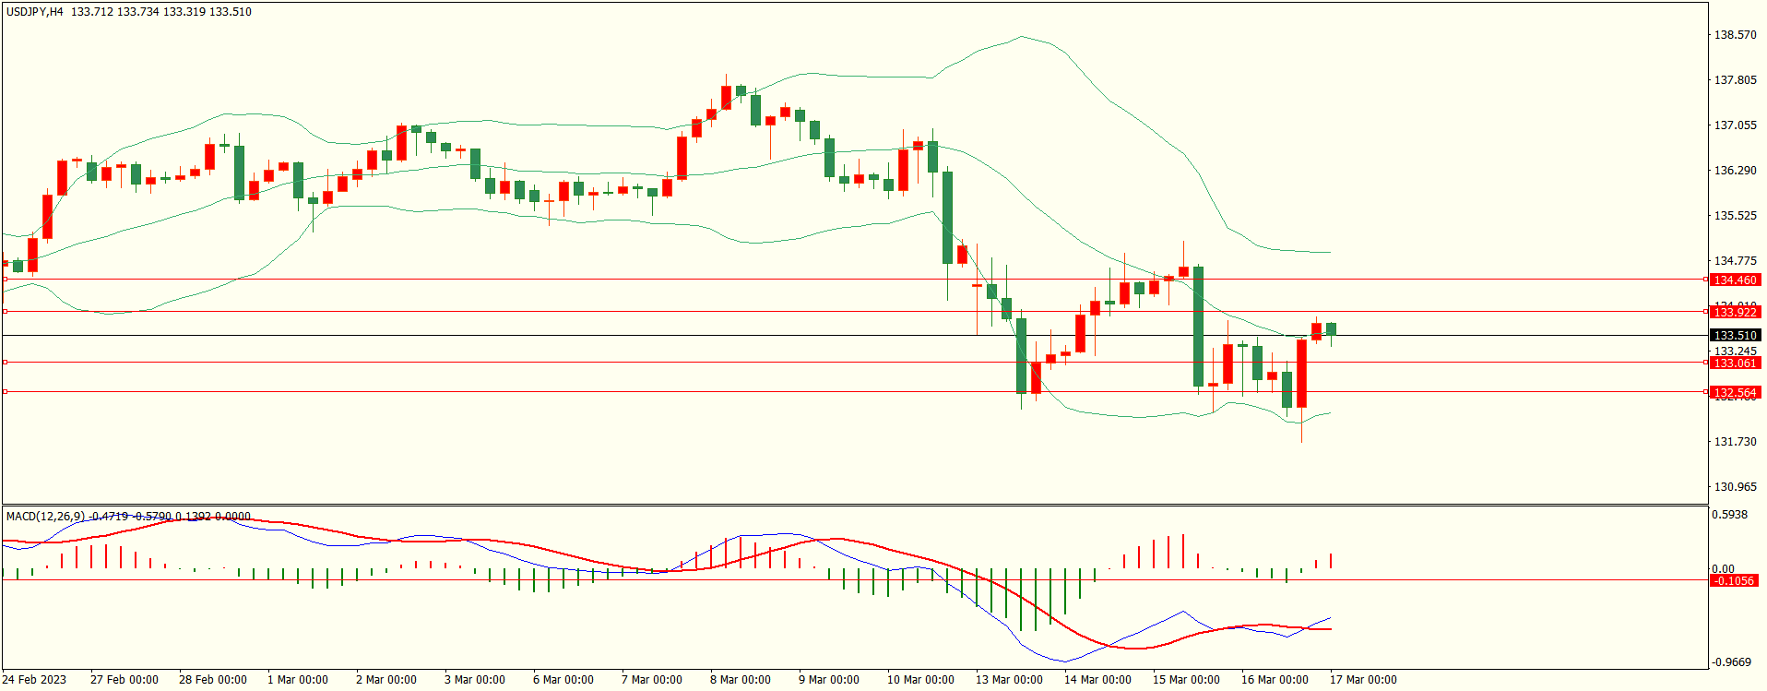This screenshot has height=691, width=1767.
Task: Select the 134.460 red price level label
Action: tap(1735, 280)
